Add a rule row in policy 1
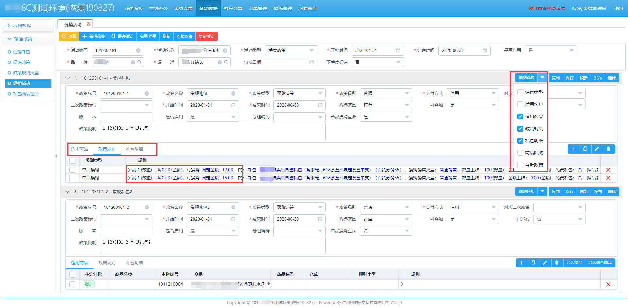This screenshot has height=308, width=628. (573, 149)
